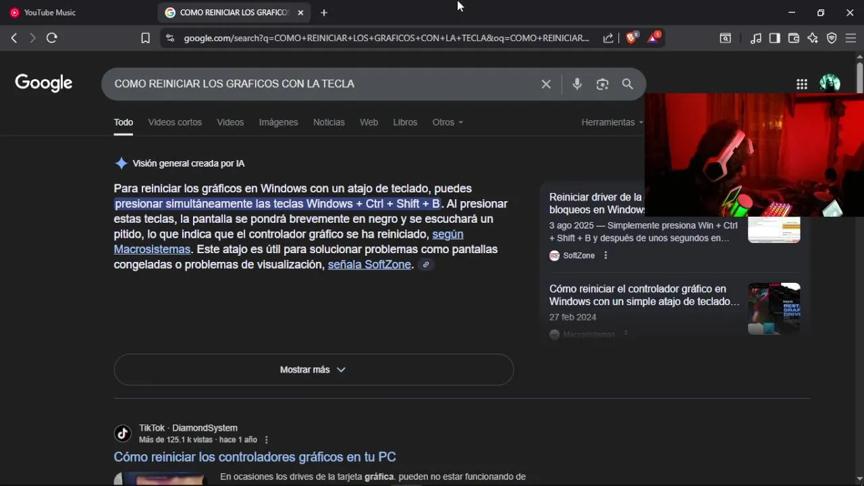Open Brave Rewards triangle icon
Image resolution: width=864 pixels, height=486 pixels.
(x=653, y=38)
